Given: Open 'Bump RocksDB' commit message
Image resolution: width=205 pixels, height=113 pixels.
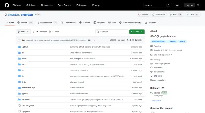Looking at the screenshot, I should 77,88.
